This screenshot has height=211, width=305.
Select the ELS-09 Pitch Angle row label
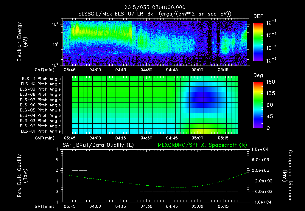pyautogui.click(x=41, y=89)
